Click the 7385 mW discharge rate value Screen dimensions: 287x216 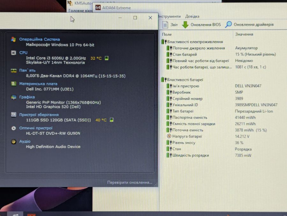pos(243,155)
